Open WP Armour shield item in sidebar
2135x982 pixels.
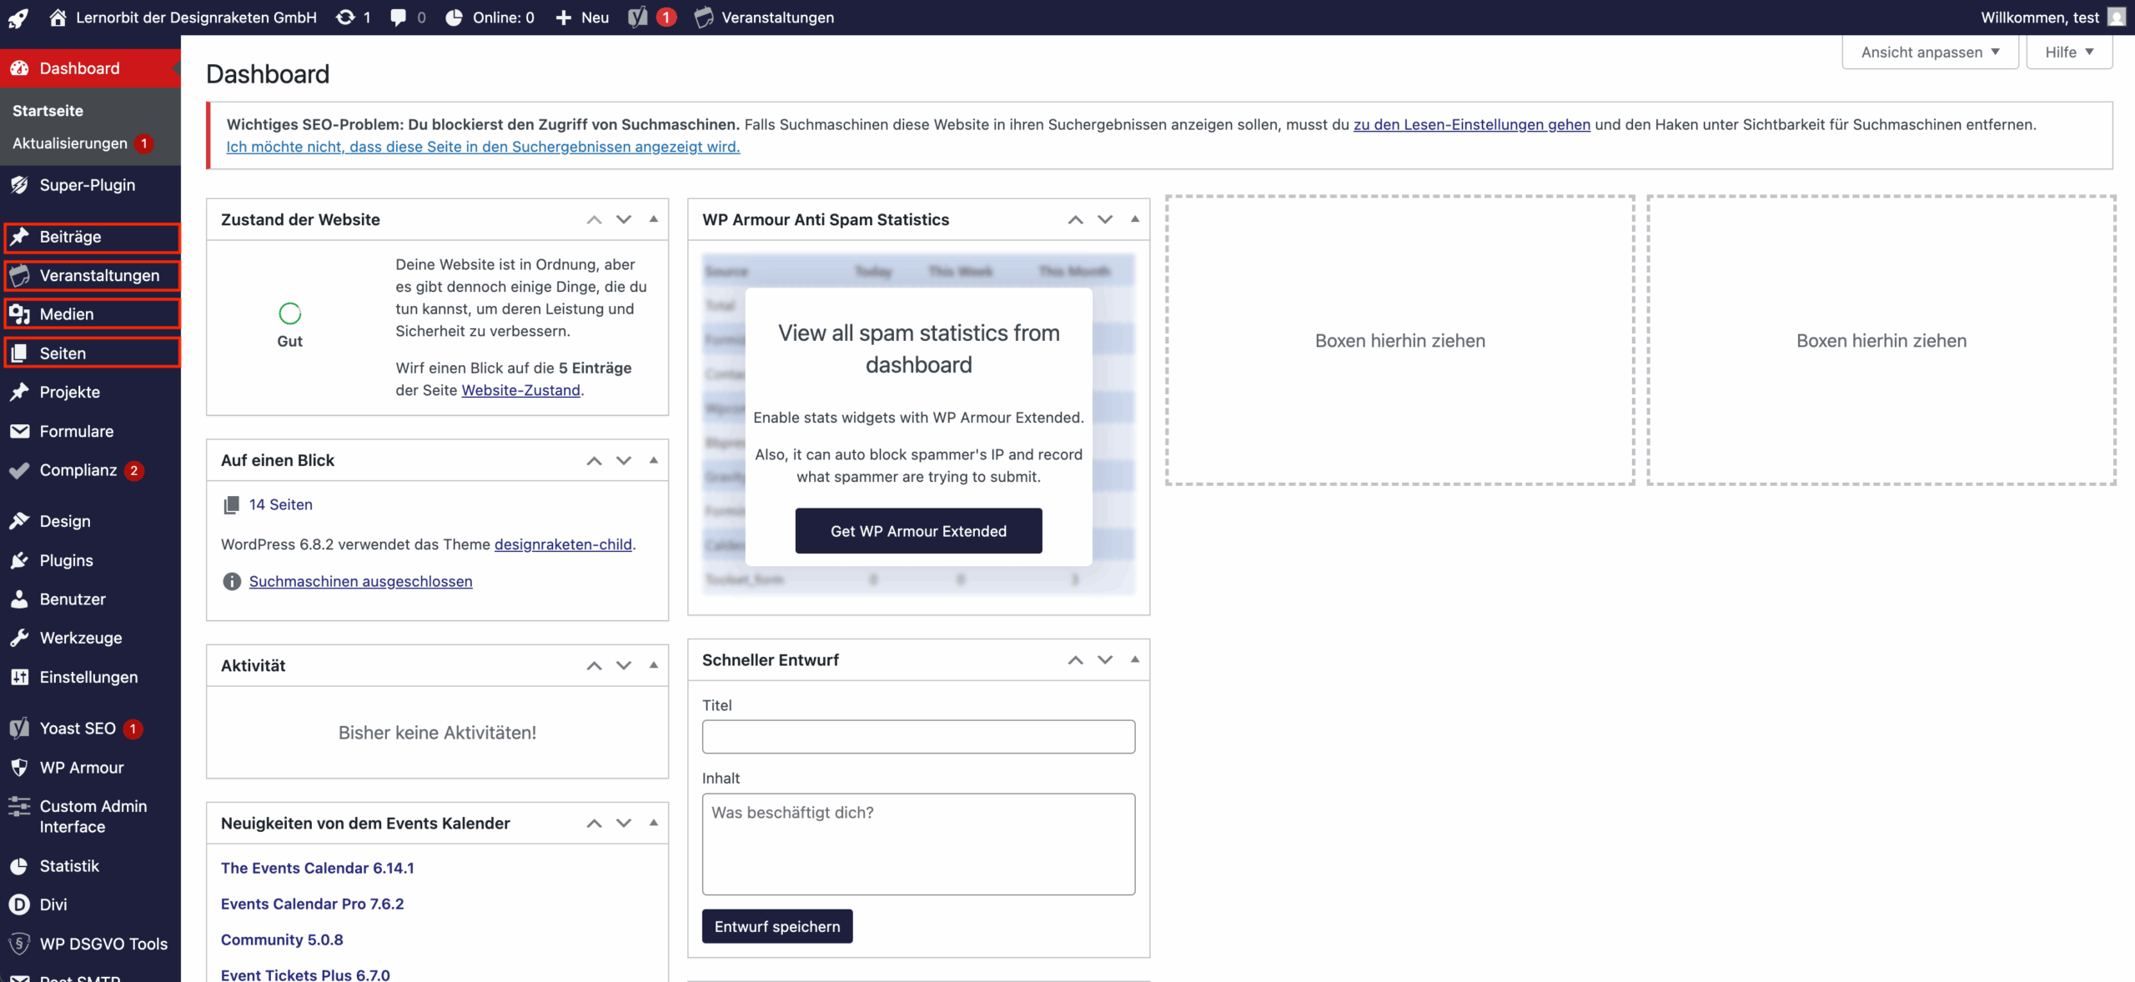click(x=81, y=767)
